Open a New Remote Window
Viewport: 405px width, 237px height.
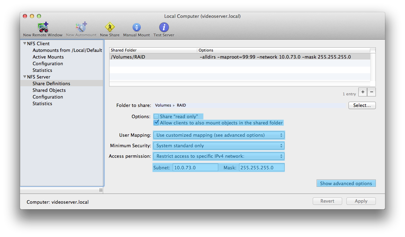(x=43, y=29)
